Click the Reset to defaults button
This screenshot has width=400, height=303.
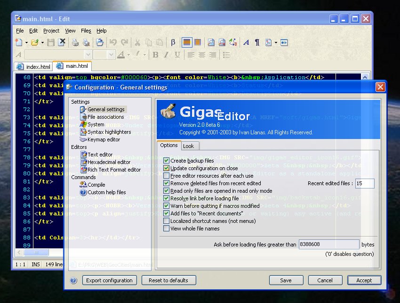click(168, 280)
